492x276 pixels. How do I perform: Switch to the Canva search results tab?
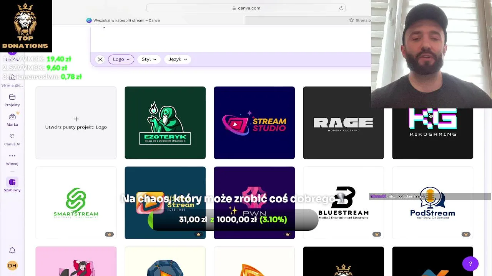click(123, 20)
